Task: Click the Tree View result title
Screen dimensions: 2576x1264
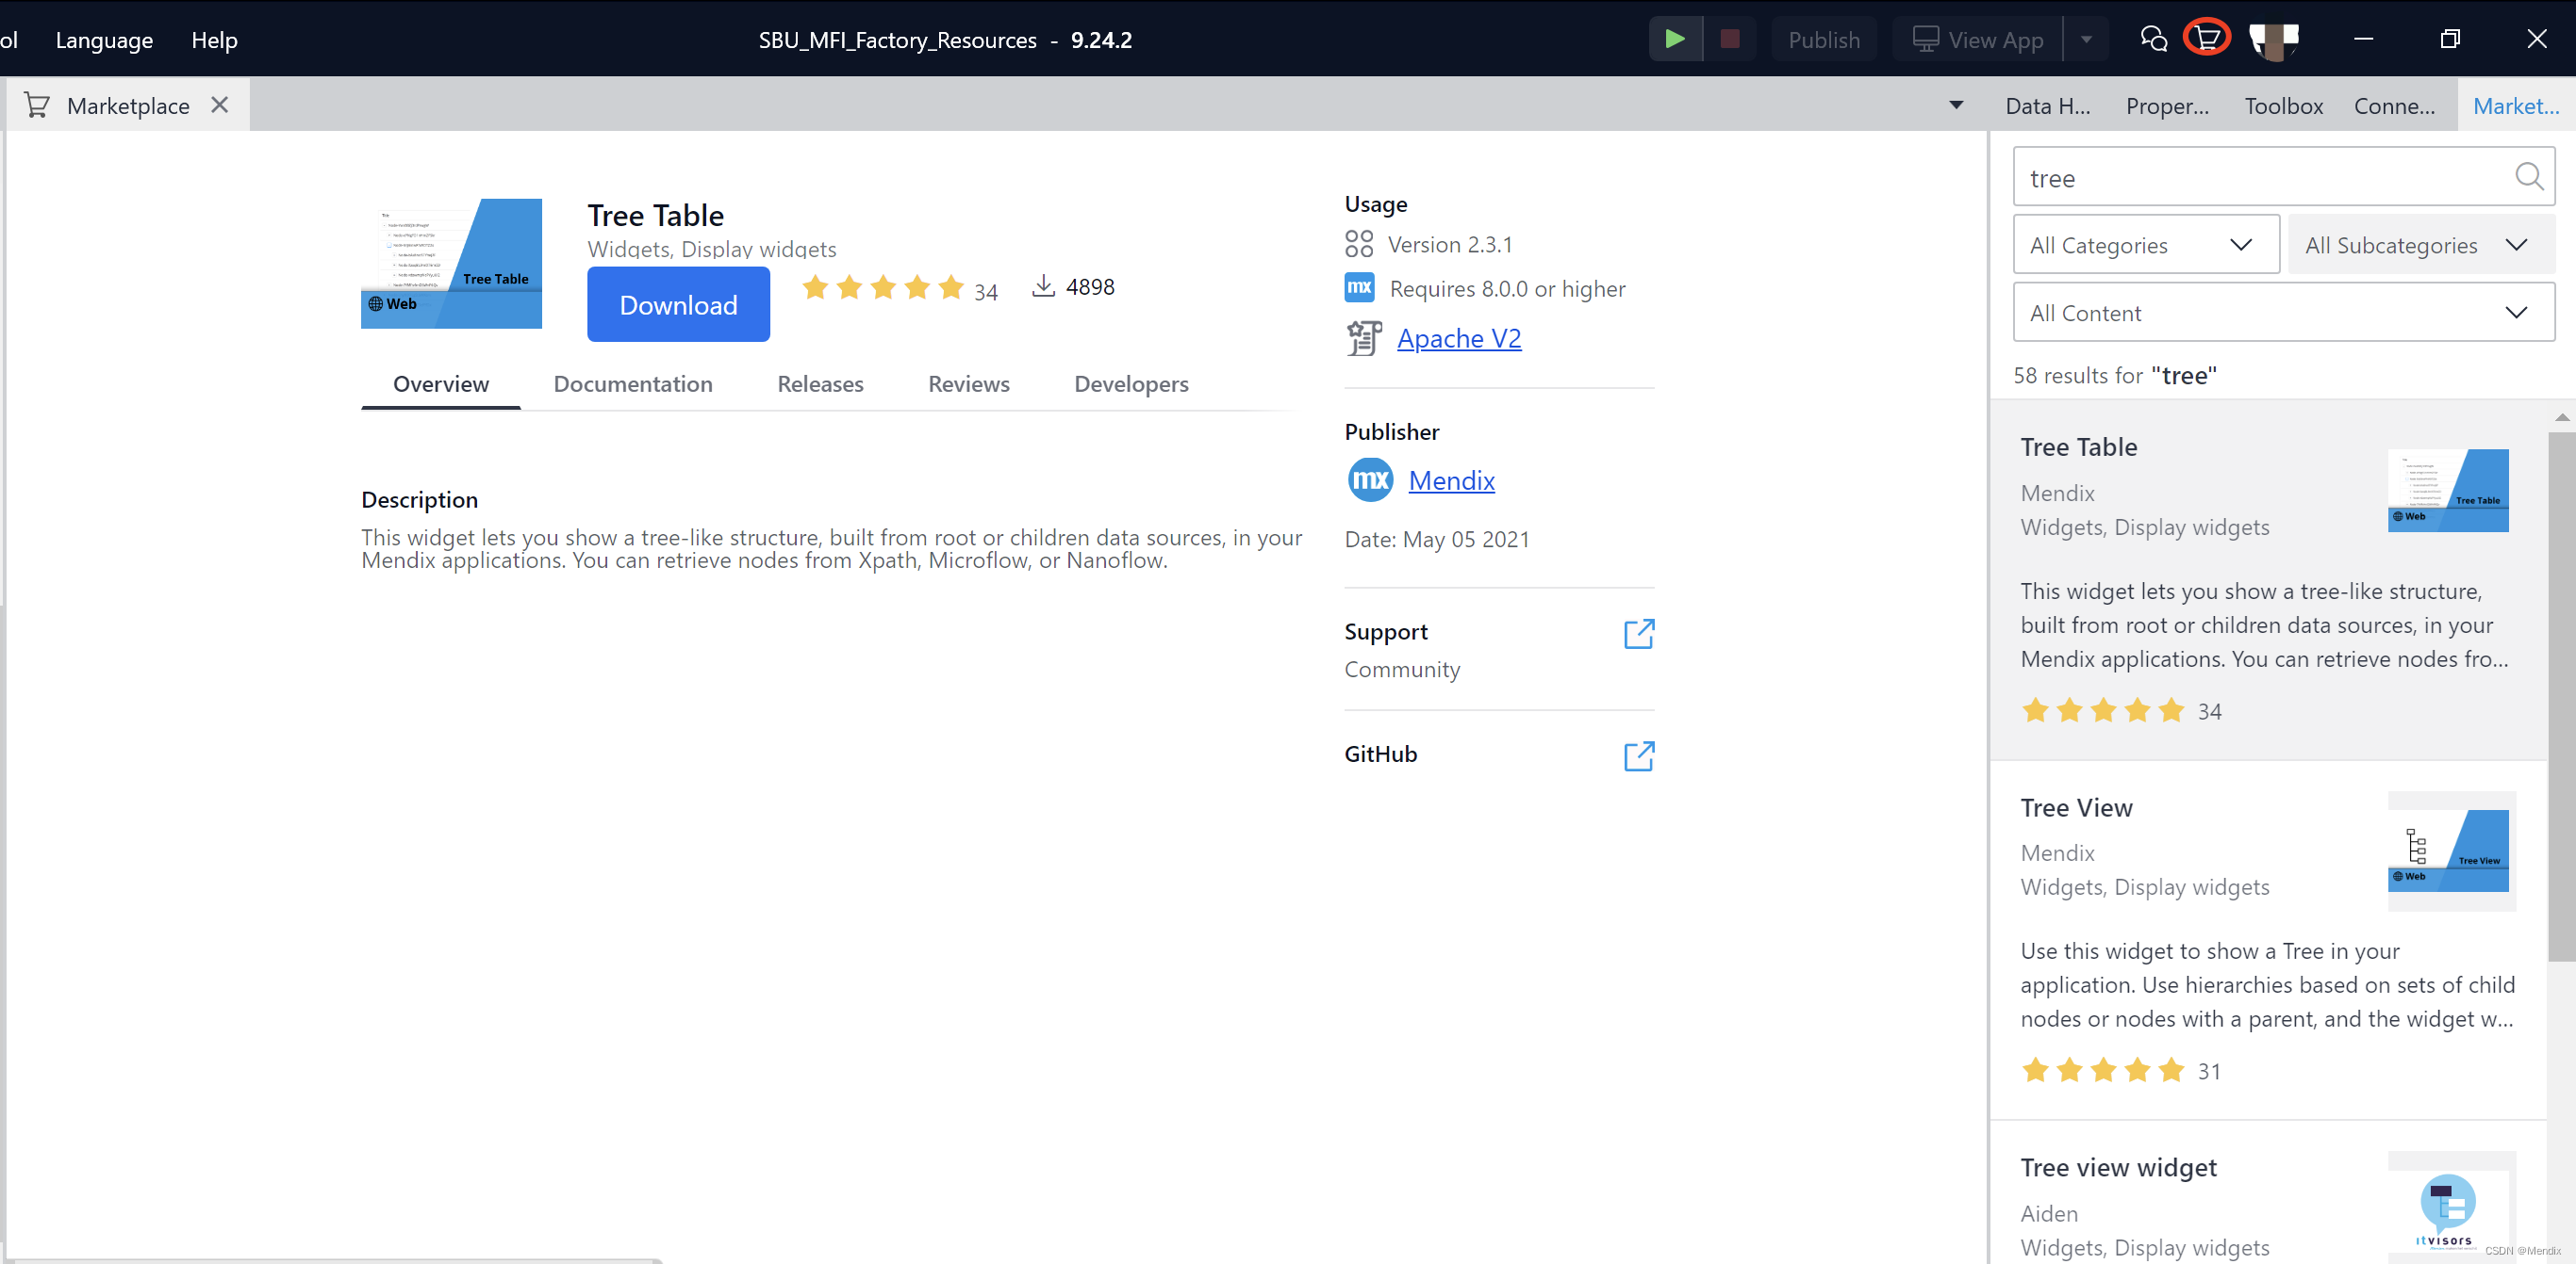Action: [2076, 807]
